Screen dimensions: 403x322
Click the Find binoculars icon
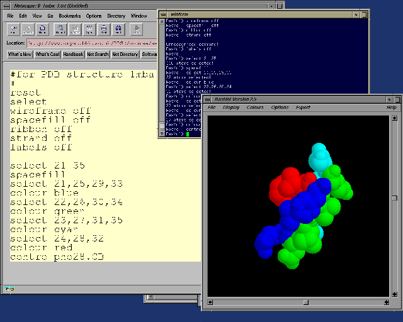pyautogui.click(x=119, y=29)
